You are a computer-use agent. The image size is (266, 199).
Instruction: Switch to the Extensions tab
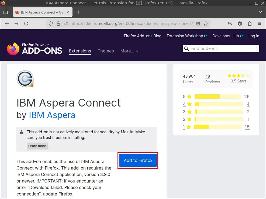pyautogui.click(x=80, y=51)
